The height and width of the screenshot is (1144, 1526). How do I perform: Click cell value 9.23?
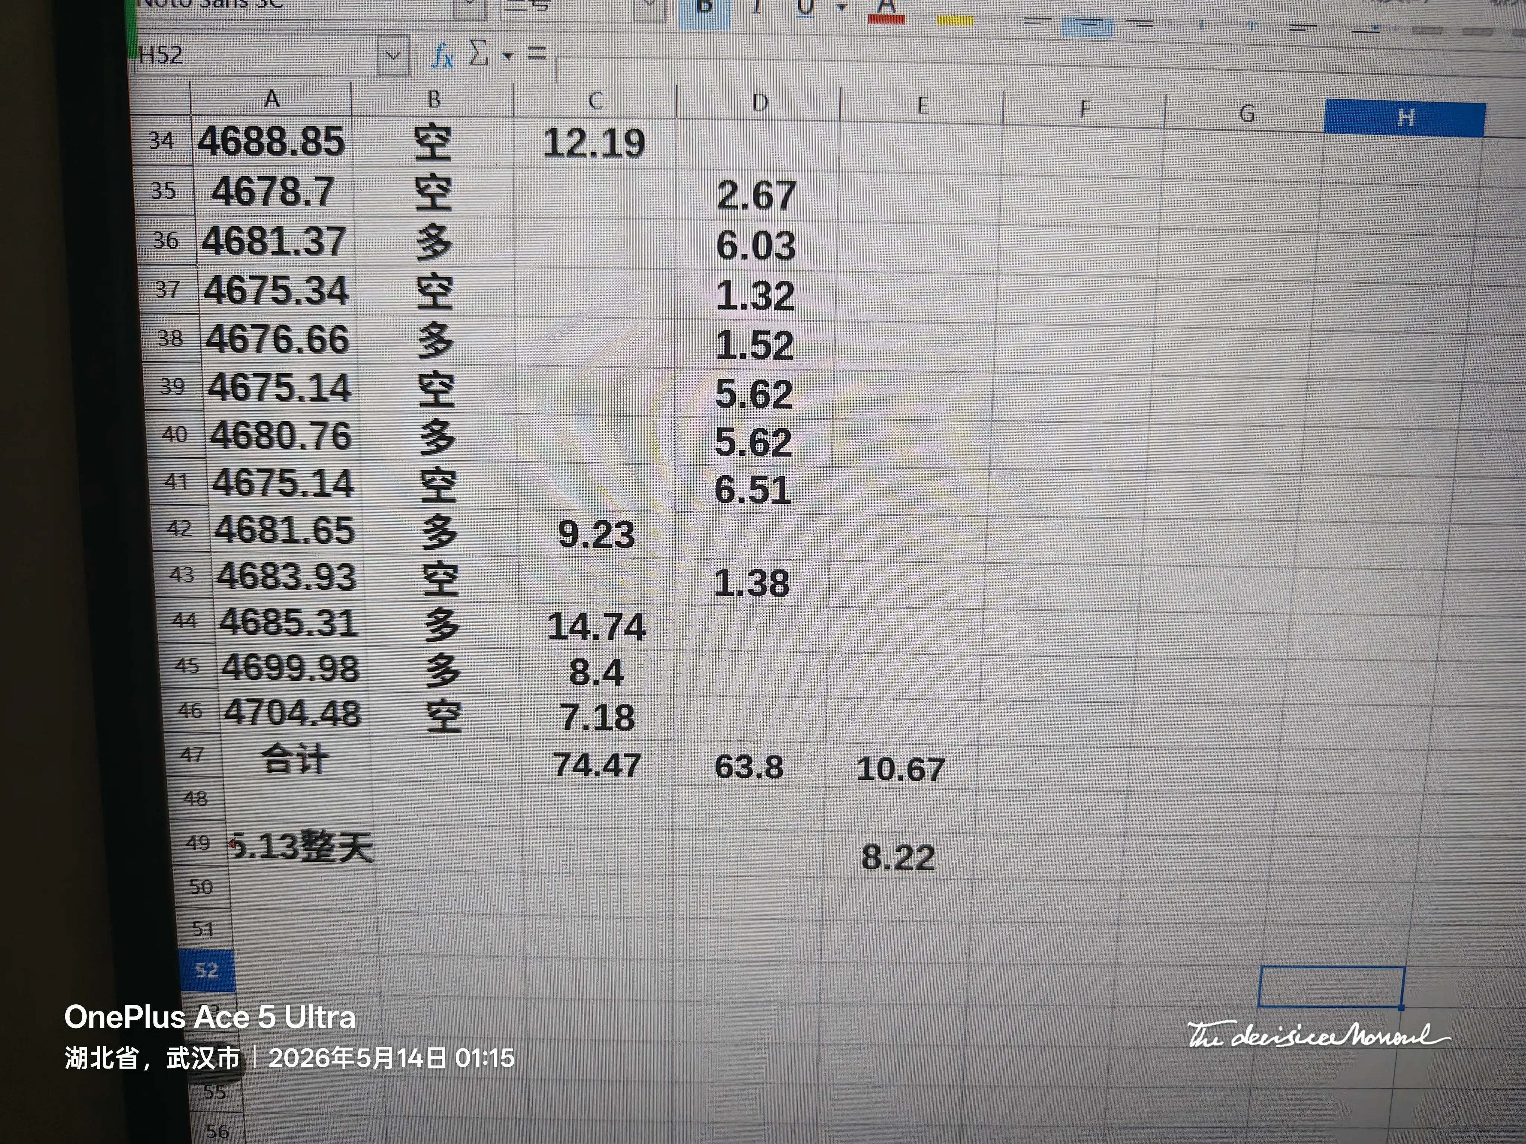596,534
